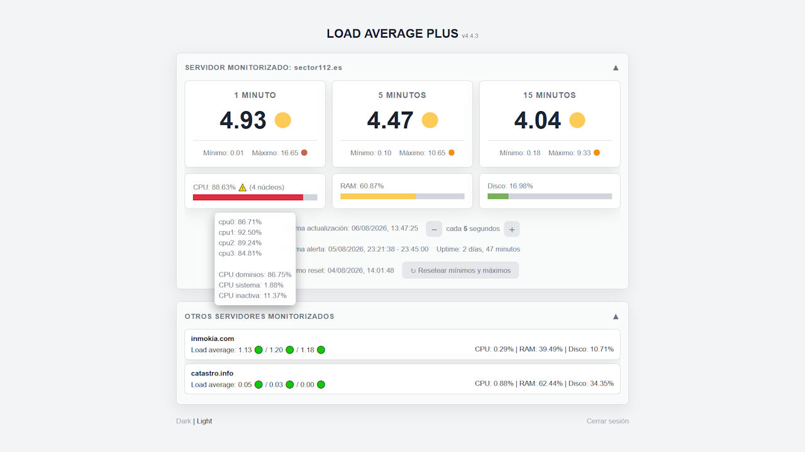Screen dimensions: 805x452
Task: Collapse the Servidor Monitorizado panel
Action: click(x=616, y=67)
